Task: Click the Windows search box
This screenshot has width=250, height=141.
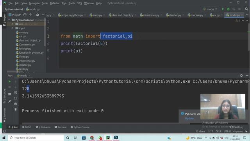Action: [36, 137]
